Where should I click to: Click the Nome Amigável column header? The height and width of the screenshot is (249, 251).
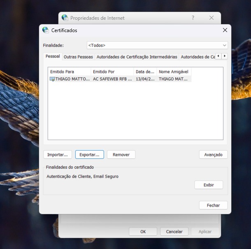coord(173,72)
